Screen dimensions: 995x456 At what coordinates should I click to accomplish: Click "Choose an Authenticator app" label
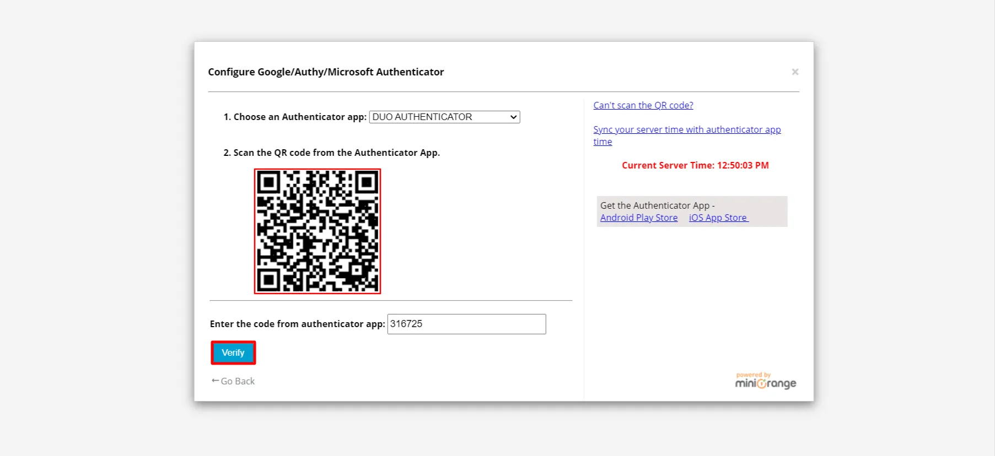click(x=295, y=117)
